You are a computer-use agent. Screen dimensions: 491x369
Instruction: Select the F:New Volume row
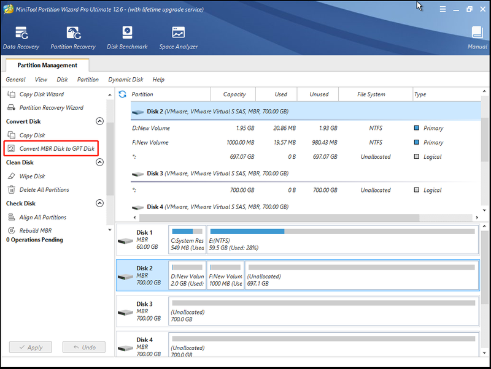[306, 142]
